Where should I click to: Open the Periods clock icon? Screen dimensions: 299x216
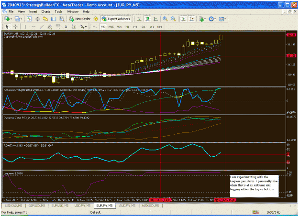211,19
